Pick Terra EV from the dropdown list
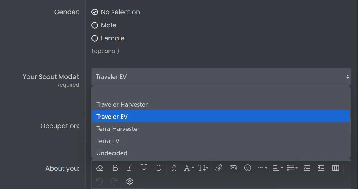Screen dimensions: 358x189 point(108,141)
